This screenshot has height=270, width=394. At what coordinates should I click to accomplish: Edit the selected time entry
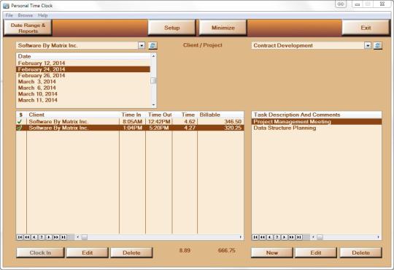(x=88, y=252)
